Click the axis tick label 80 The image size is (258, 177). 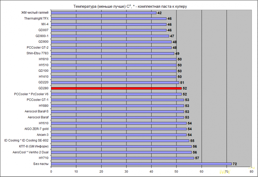[252, 172]
